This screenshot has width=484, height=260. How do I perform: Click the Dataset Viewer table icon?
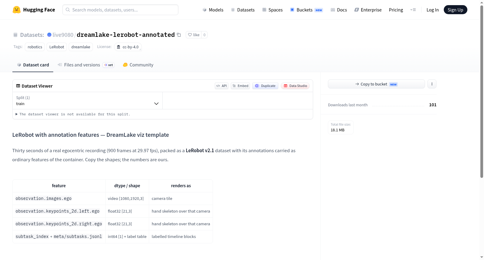coord(18,86)
